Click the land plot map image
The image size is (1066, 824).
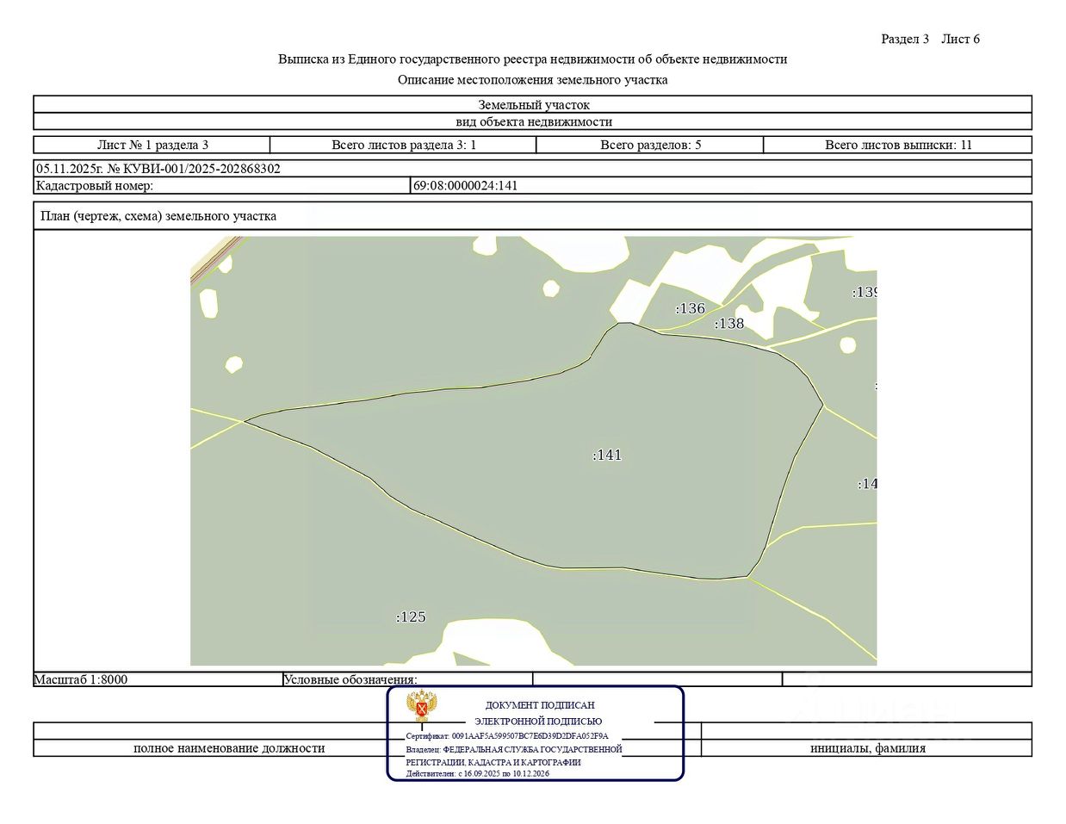pyautogui.click(x=533, y=451)
